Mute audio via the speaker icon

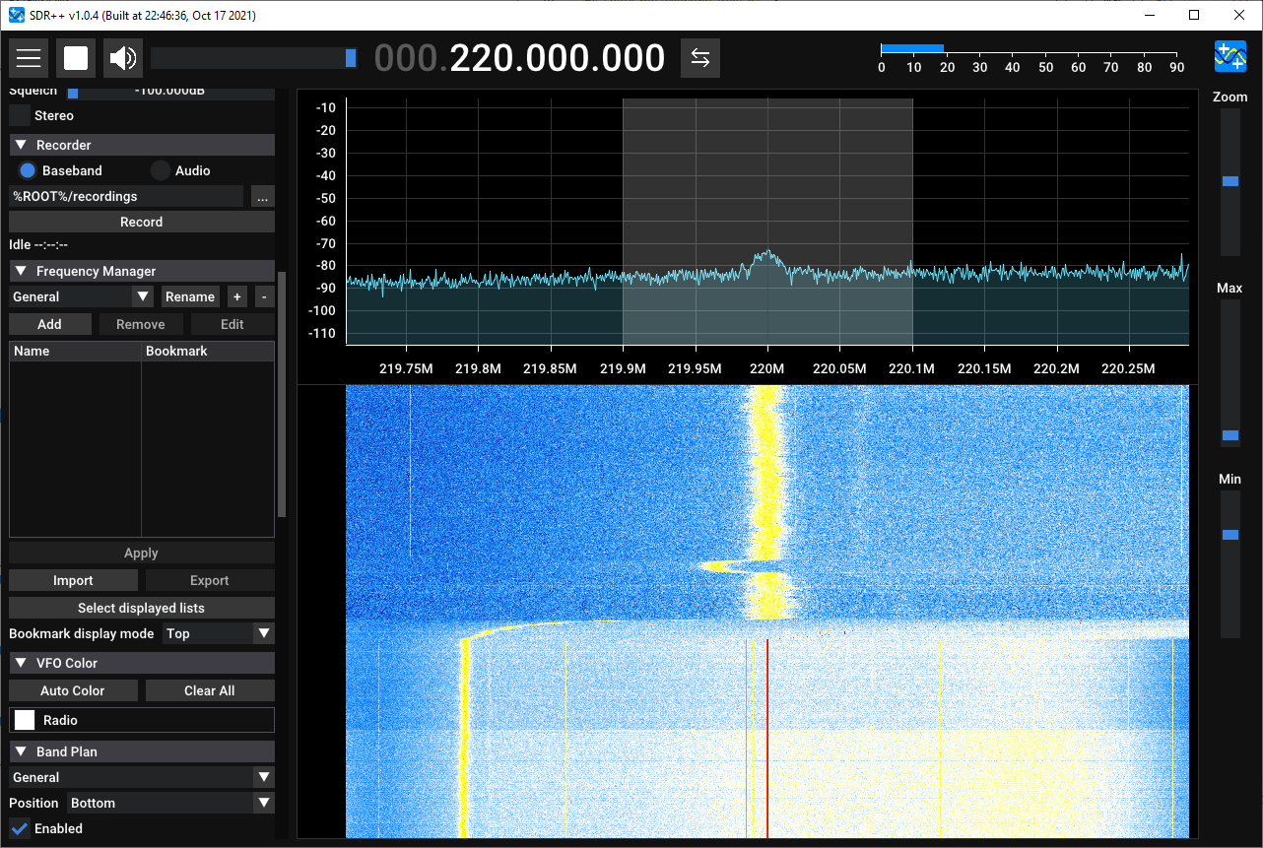point(123,58)
